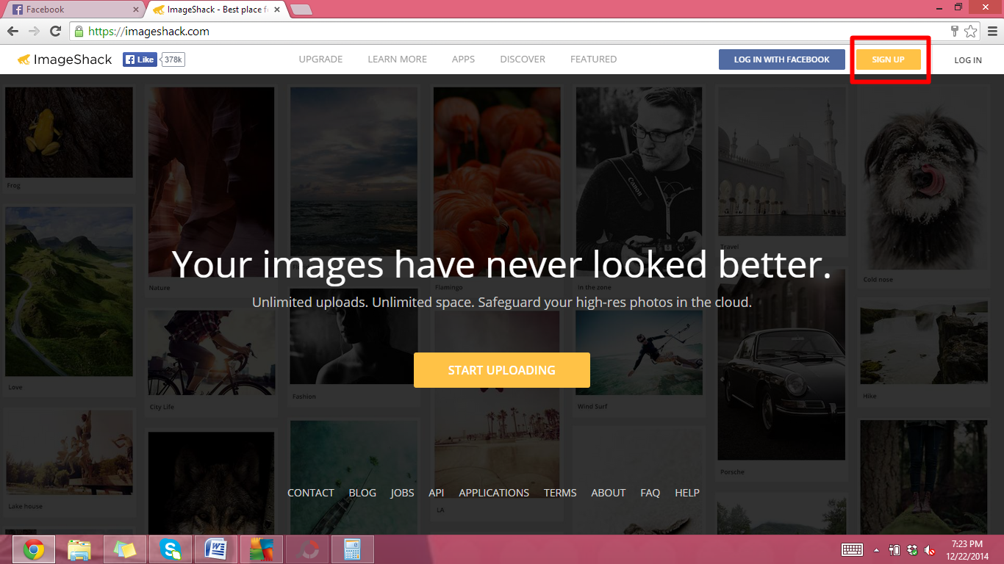Click the LOG IN link
Image resolution: width=1004 pixels, height=564 pixels.
click(x=967, y=60)
